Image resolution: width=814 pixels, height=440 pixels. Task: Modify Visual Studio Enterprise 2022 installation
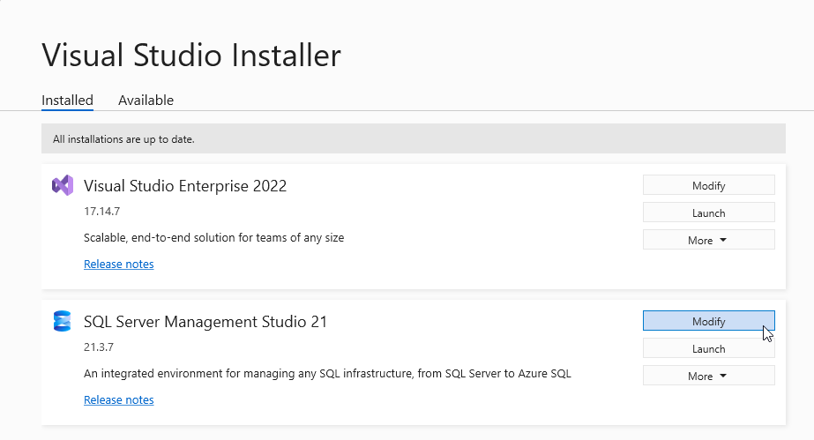click(708, 185)
